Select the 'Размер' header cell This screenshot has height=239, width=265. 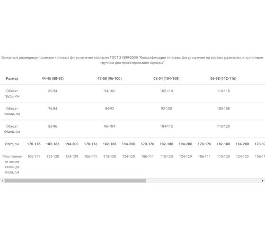tap(12, 78)
